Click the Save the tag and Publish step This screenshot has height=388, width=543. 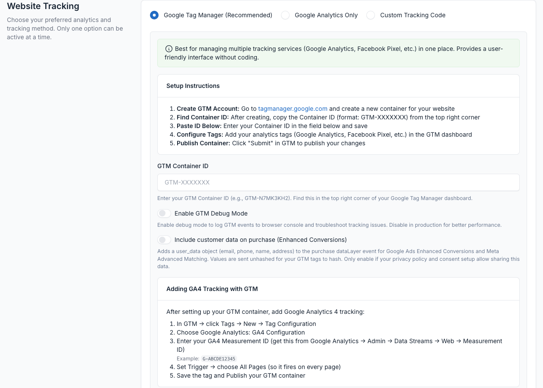click(241, 375)
